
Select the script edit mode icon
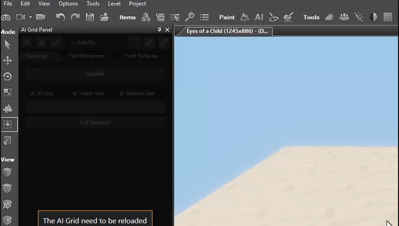point(7,140)
